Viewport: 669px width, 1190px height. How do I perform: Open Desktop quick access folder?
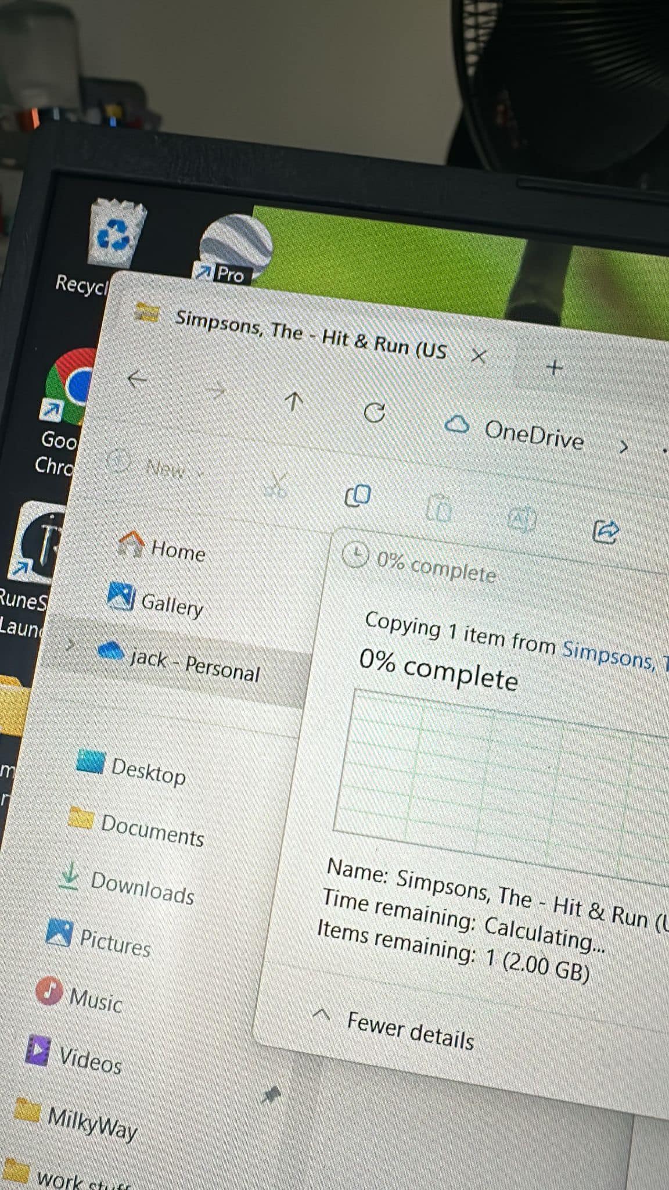pyautogui.click(x=131, y=768)
